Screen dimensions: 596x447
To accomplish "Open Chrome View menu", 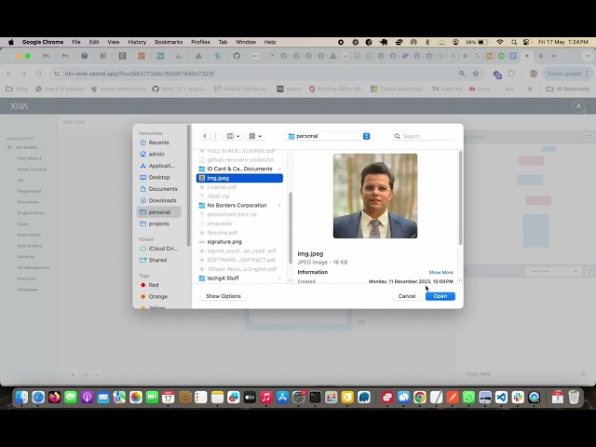I will 114,42.
